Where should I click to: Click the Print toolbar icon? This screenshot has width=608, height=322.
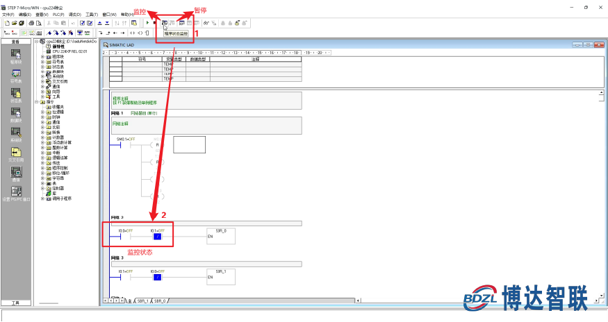[31, 24]
